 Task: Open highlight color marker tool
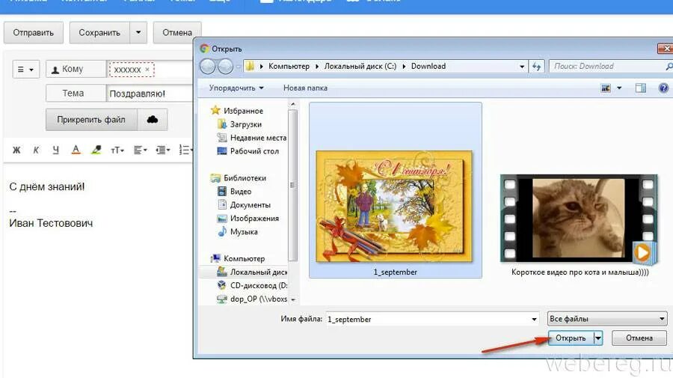pyautogui.click(x=96, y=150)
